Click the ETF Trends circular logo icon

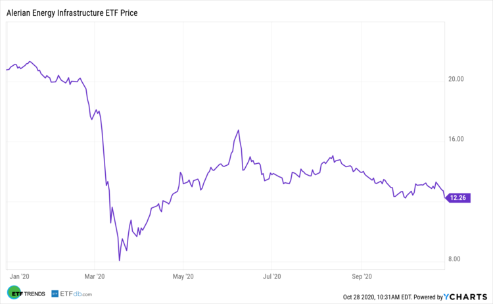pyautogui.click(x=12, y=293)
